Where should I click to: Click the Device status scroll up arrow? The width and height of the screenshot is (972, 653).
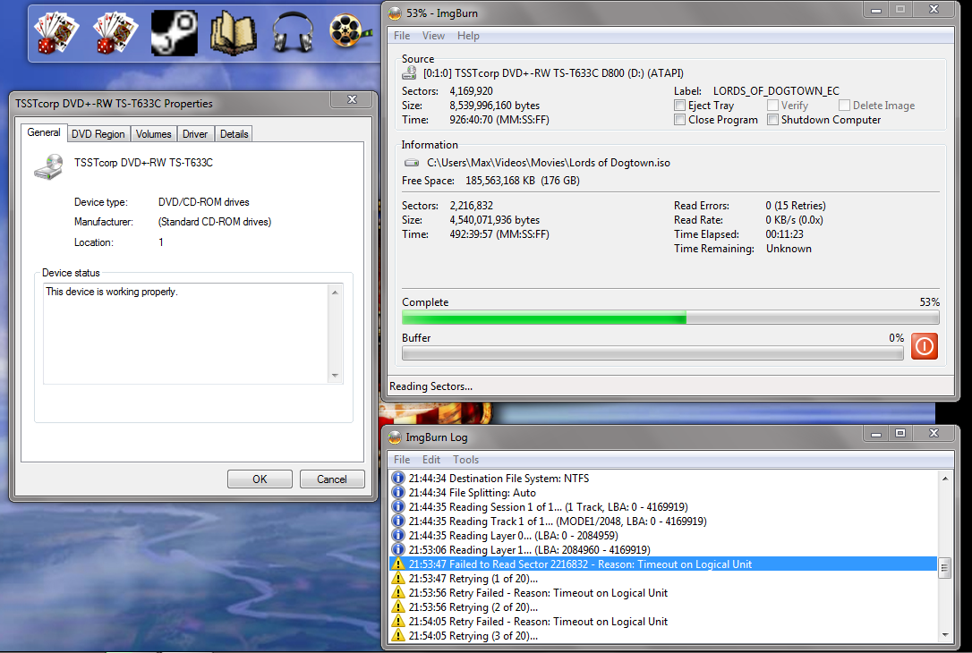point(335,293)
